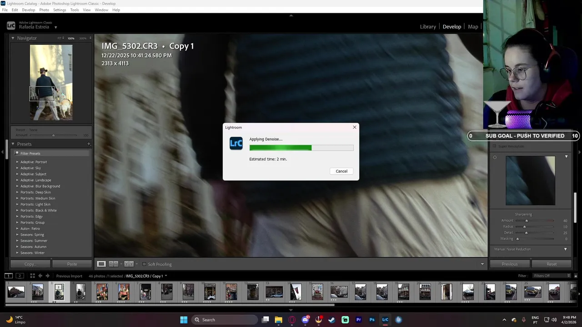Viewport: 582px width, 327px height.
Task: Open Windows Start menu
Action: pos(184,320)
